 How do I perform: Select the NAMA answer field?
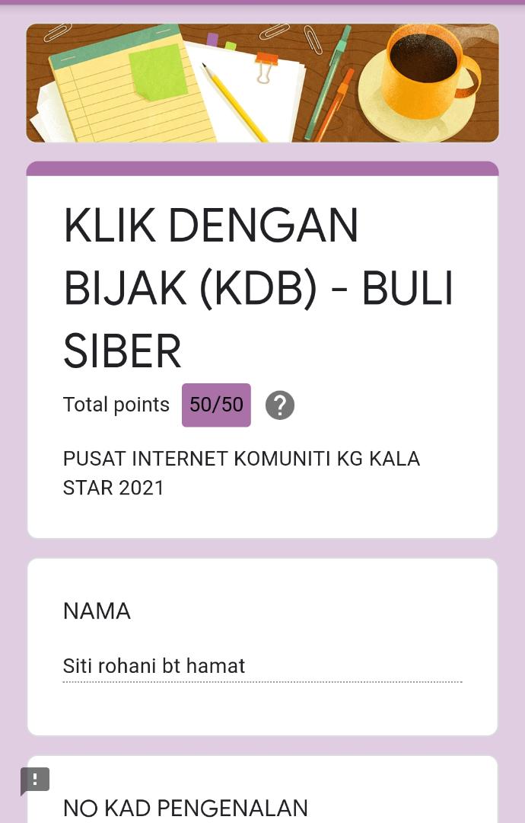pyautogui.click(x=262, y=667)
